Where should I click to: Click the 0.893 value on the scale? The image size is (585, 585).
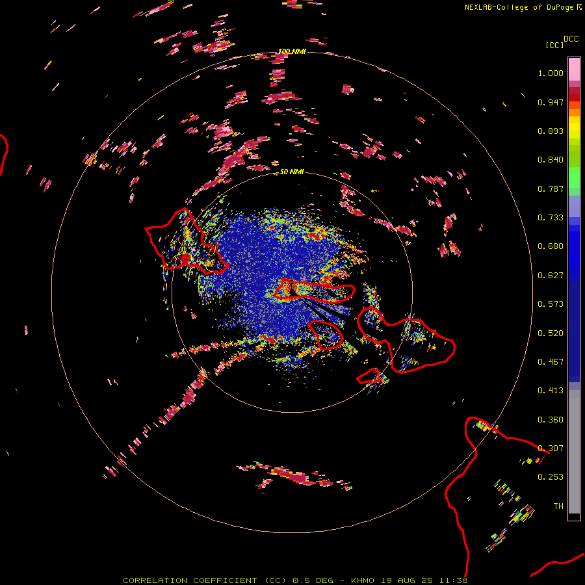pos(551,131)
